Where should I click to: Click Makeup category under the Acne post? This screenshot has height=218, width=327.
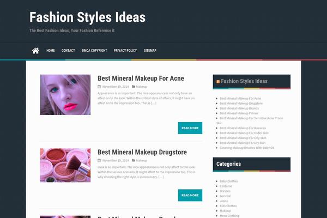[x=141, y=87]
